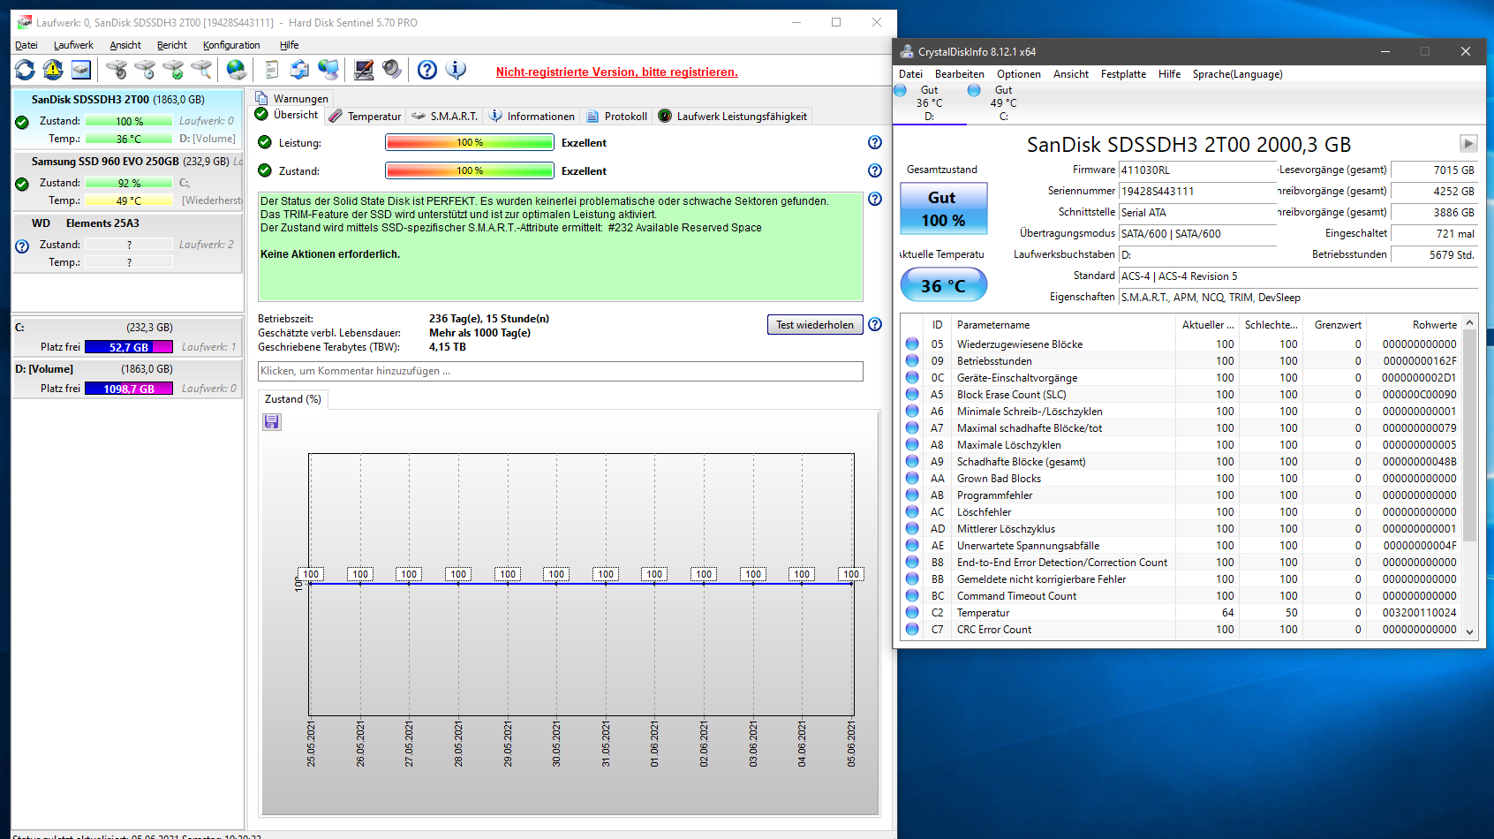Select the Samsung SSD 960 EVO 250GB drive

pos(128,180)
